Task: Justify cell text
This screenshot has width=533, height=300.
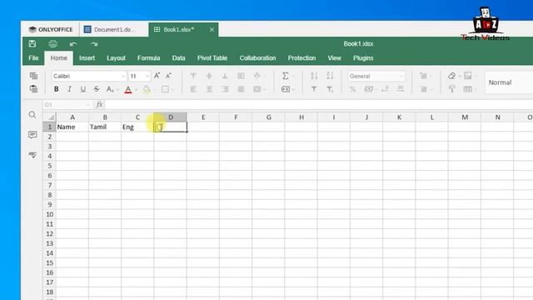Action: pyautogui.click(x=241, y=89)
